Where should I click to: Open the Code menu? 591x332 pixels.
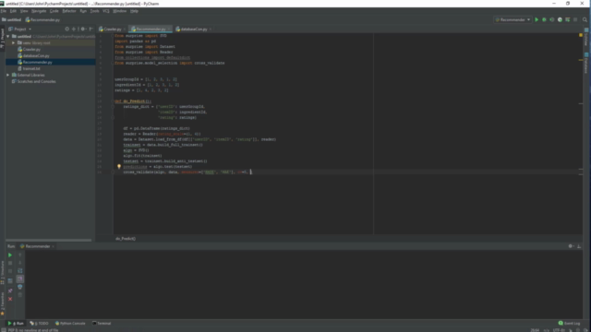54,11
